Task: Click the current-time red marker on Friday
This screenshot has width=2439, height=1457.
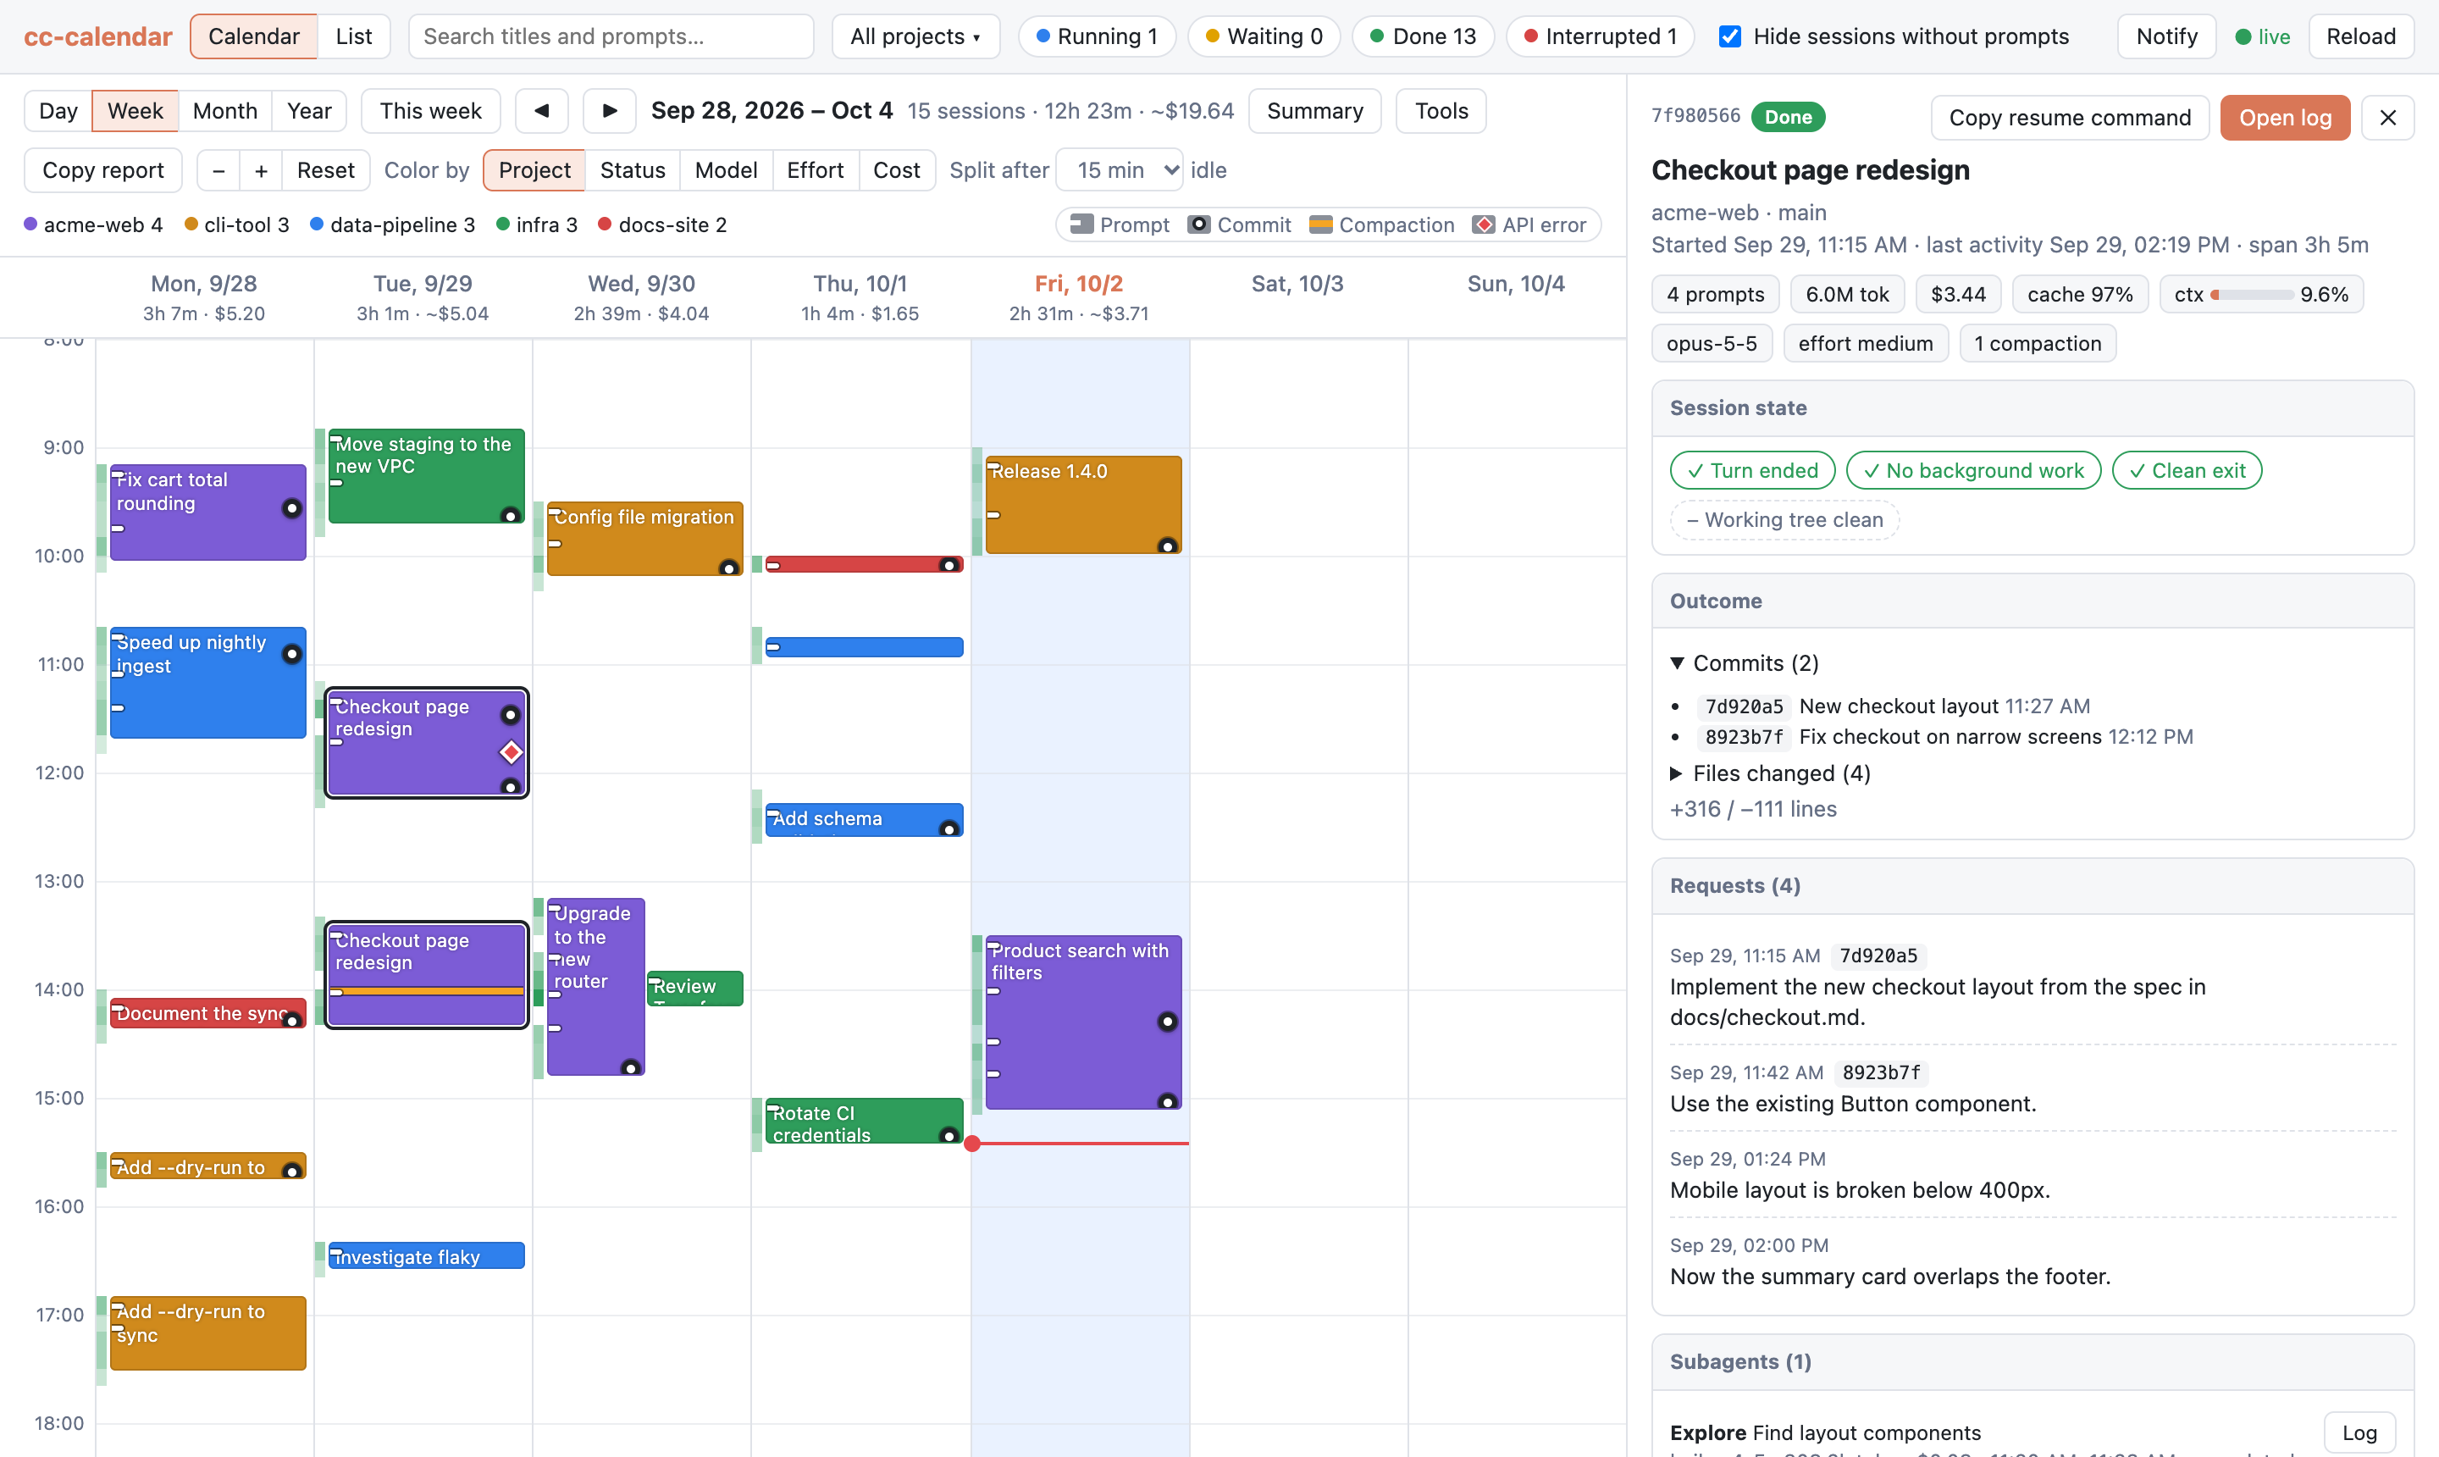Action: (x=971, y=1143)
